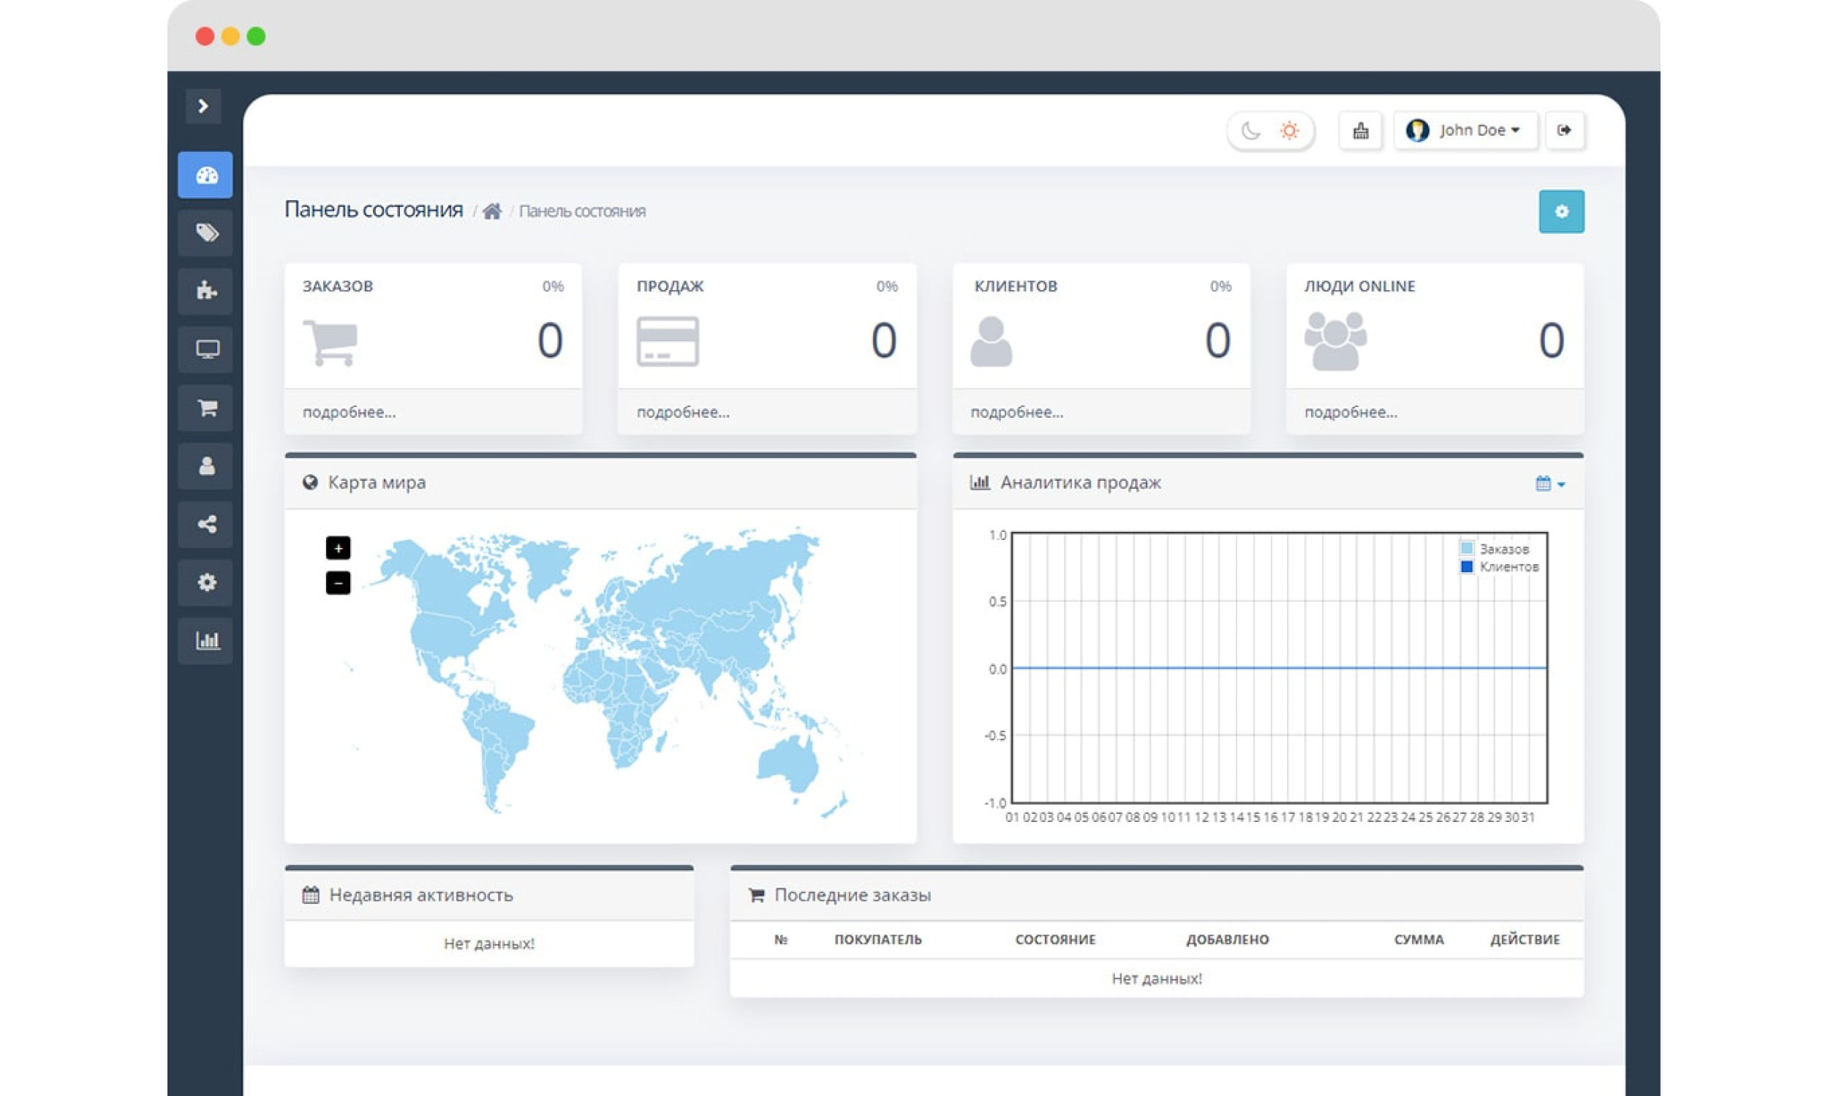Switch to dark mode moon icon
1828x1096 pixels.
click(1250, 131)
